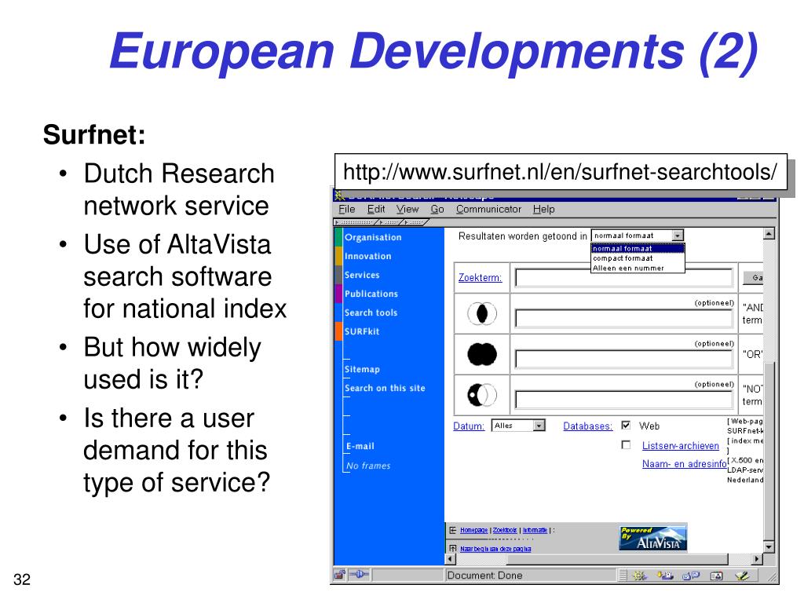804x603 pixels.
Task: Click the AND Venn diagram icon
Action: point(482,314)
